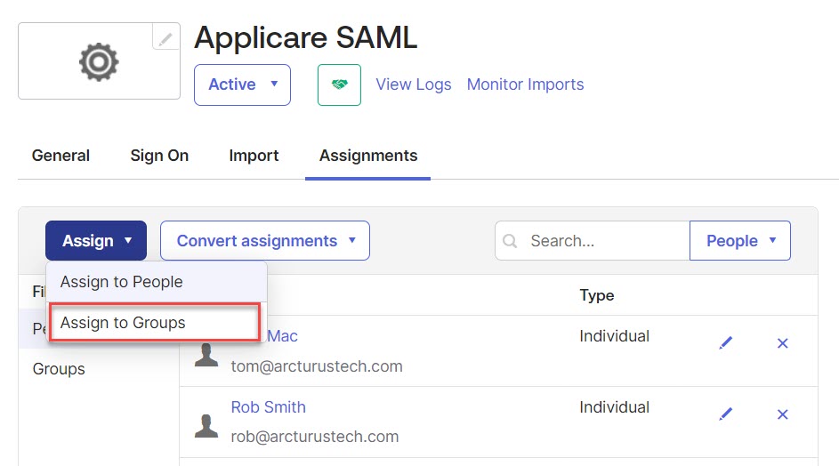Switch to the Sign On tab

click(159, 156)
